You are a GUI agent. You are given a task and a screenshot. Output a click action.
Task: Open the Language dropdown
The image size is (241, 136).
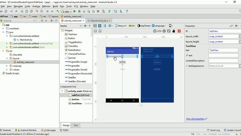click(x=159, y=26)
